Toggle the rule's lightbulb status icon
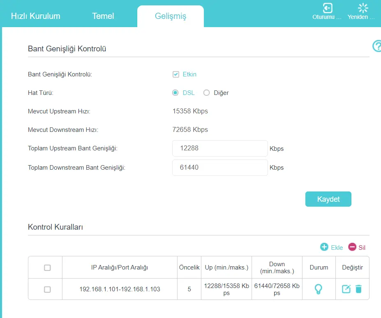This screenshot has width=381, height=318. click(318, 289)
